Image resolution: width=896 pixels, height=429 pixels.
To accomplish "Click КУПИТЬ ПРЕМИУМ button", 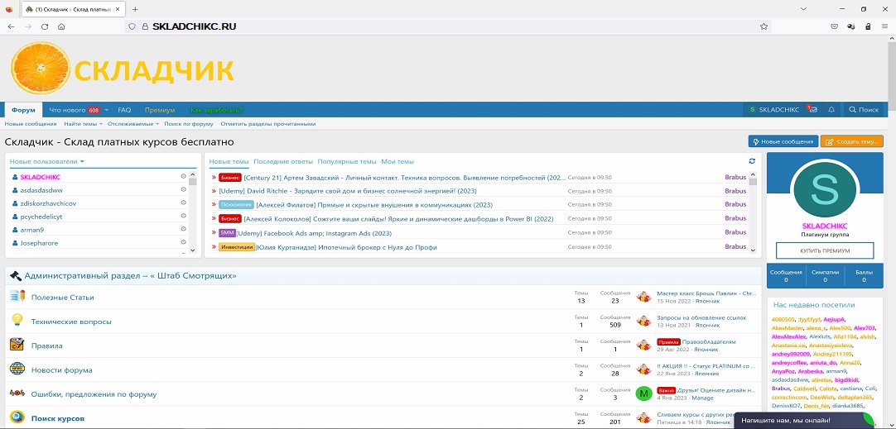I will tap(825, 250).
